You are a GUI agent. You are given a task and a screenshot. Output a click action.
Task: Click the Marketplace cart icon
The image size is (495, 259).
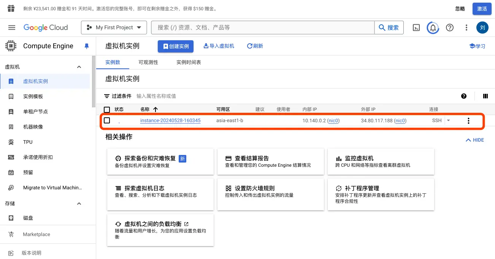[11, 234]
